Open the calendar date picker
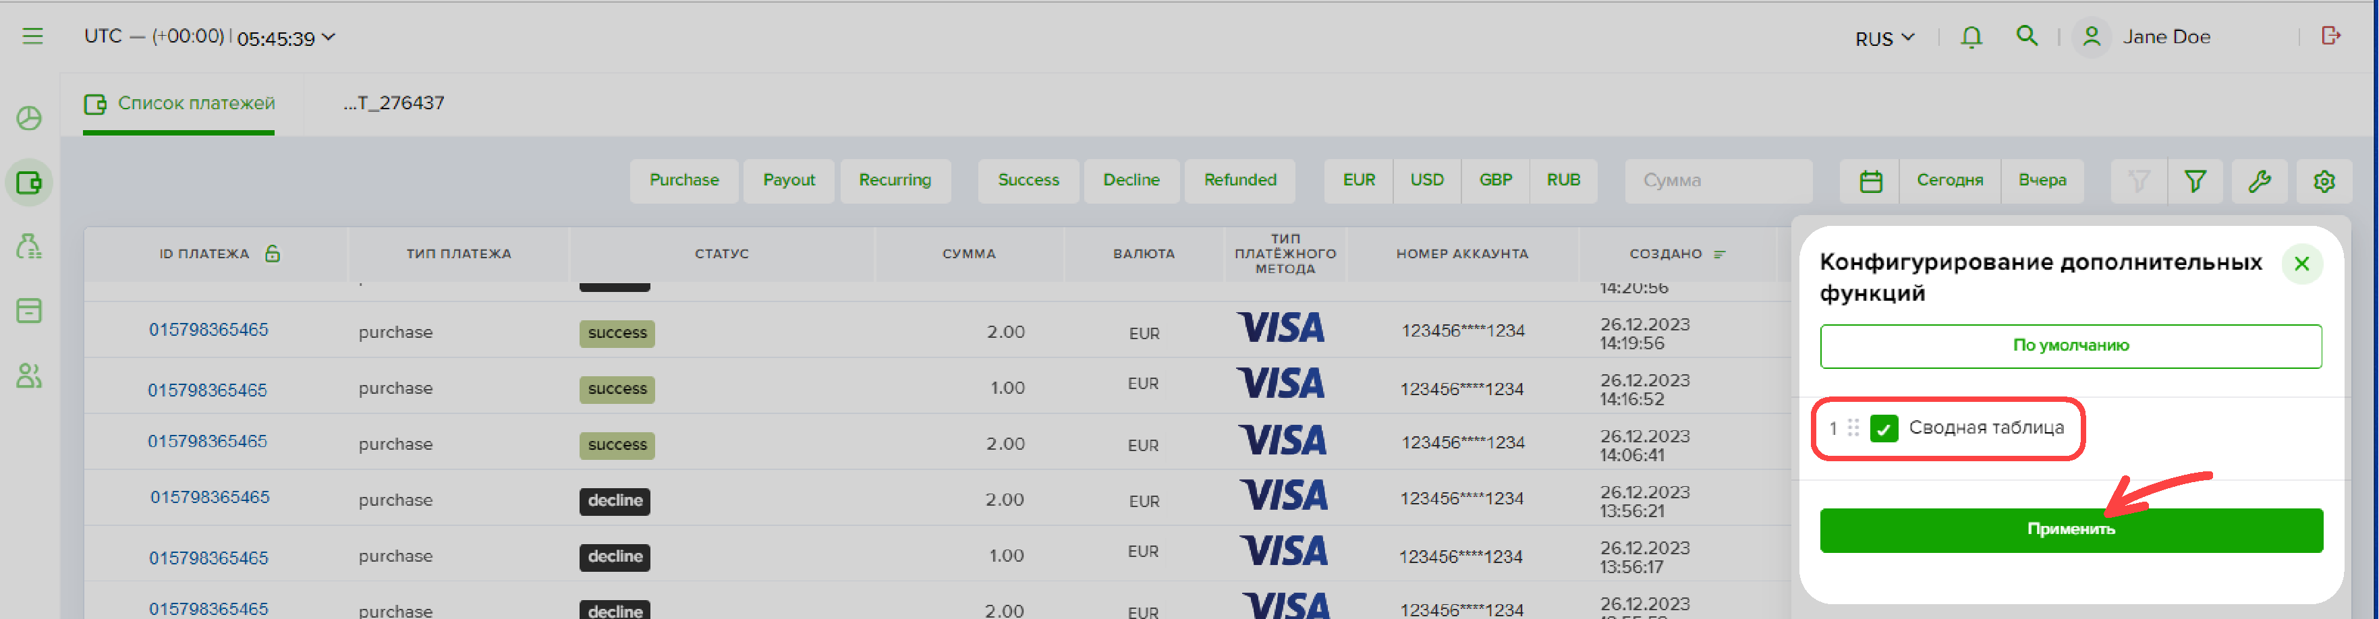The image size is (2379, 619). [1871, 181]
